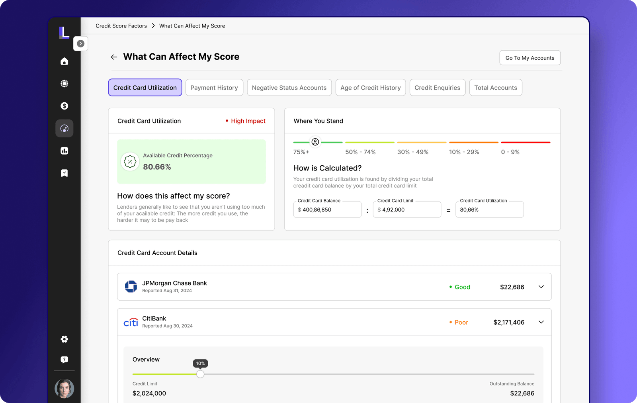The height and width of the screenshot is (403, 637).
Task: Open the bar chart reports icon
Action: 64,151
